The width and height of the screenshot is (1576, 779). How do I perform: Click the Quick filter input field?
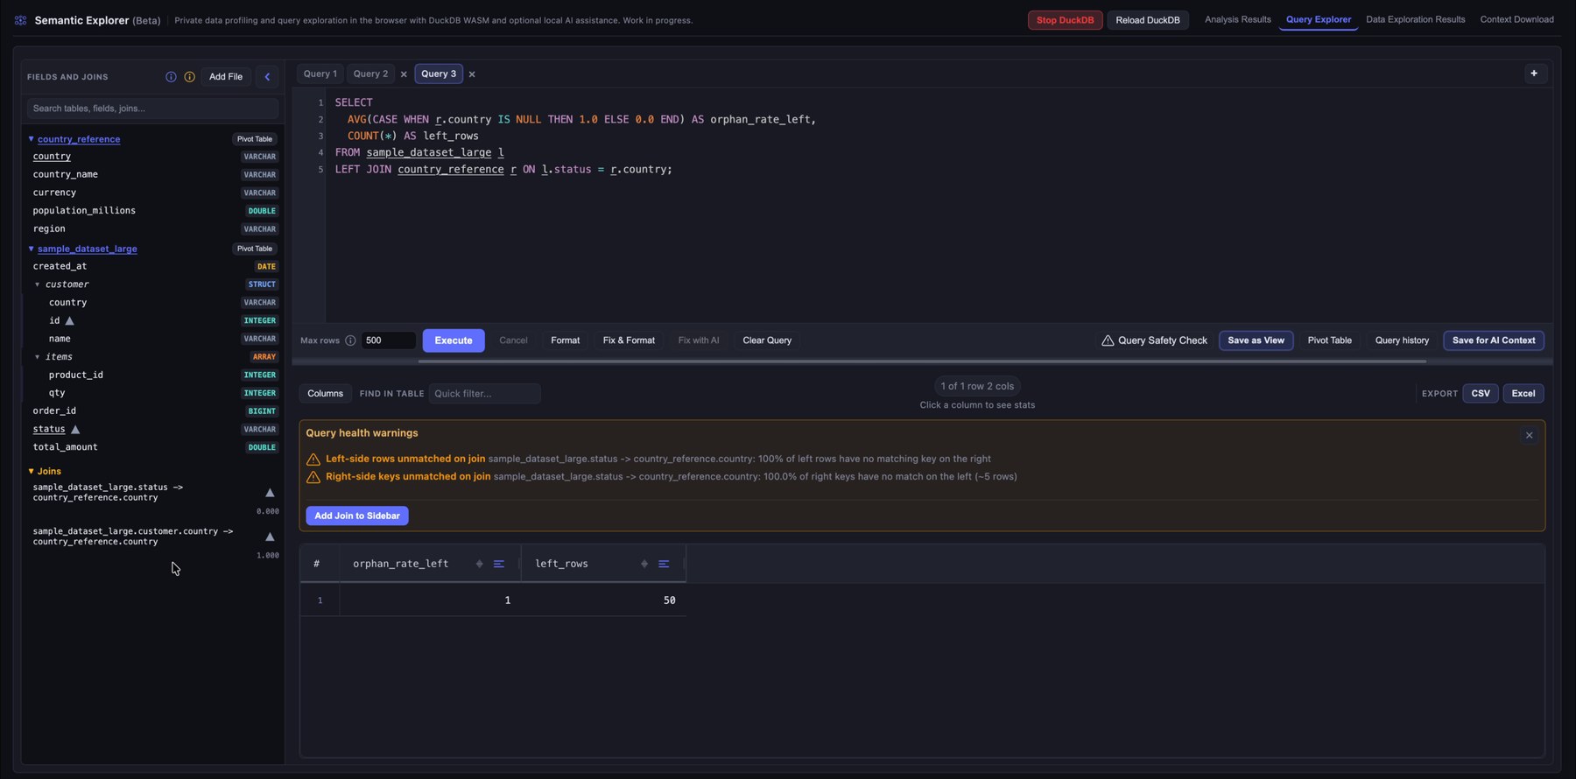484,394
